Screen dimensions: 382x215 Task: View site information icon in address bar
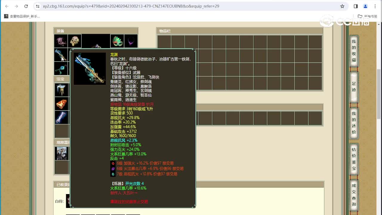(x=38, y=6)
